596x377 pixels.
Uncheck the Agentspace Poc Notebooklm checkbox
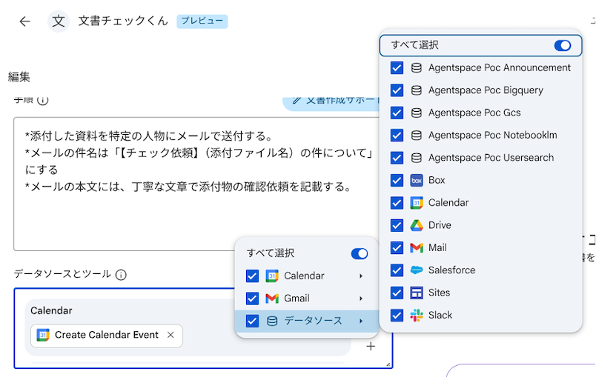(397, 135)
